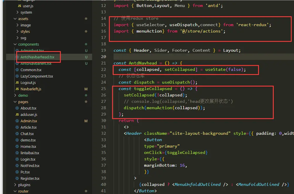Click 'marginBottom' property on line 37
The width and height of the screenshot is (294, 194).
[x=159, y=166]
